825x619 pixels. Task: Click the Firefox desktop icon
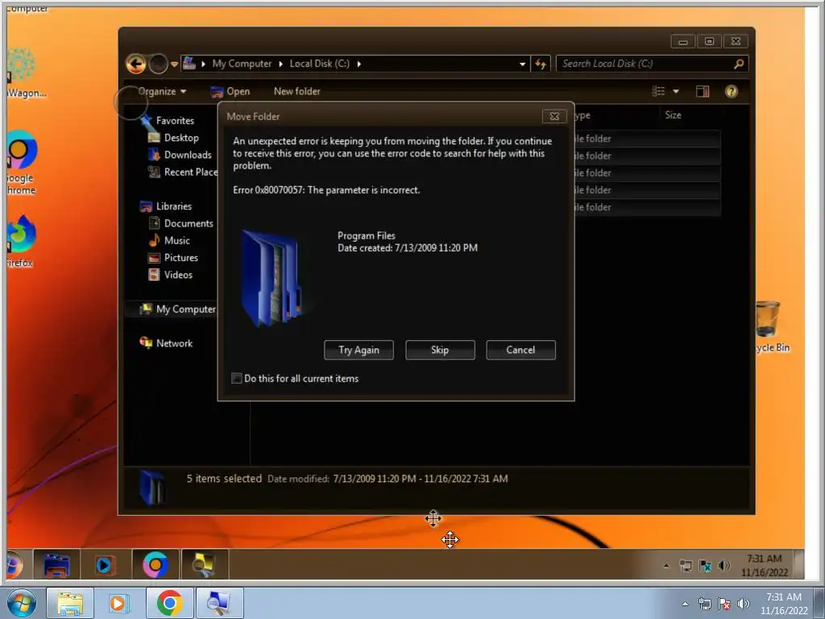[21, 241]
